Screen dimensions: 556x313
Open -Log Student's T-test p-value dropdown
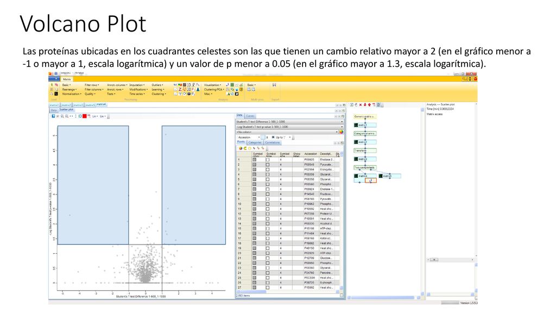[x=290, y=127]
